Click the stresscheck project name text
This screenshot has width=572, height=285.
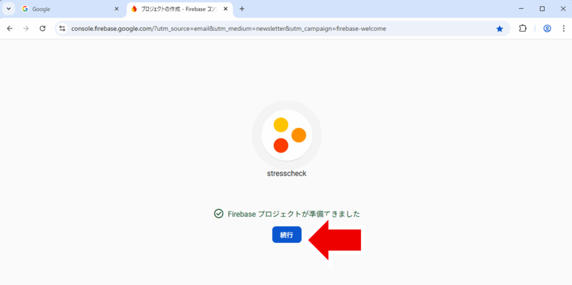pyautogui.click(x=287, y=173)
